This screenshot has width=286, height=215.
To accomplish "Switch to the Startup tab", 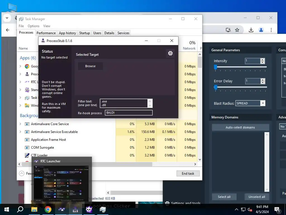I will [84, 33].
